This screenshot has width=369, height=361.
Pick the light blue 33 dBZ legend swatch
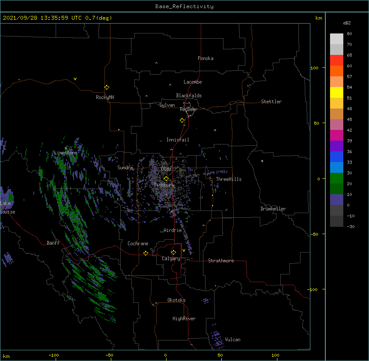coord(336,167)
